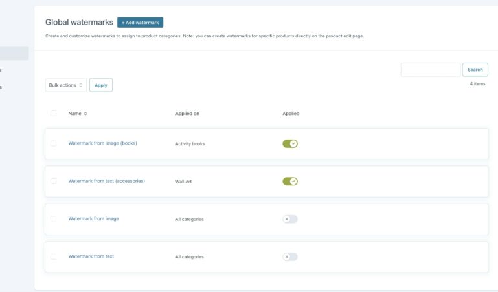
Task: Click the Add watermark button
Action: tap(140, 23)
